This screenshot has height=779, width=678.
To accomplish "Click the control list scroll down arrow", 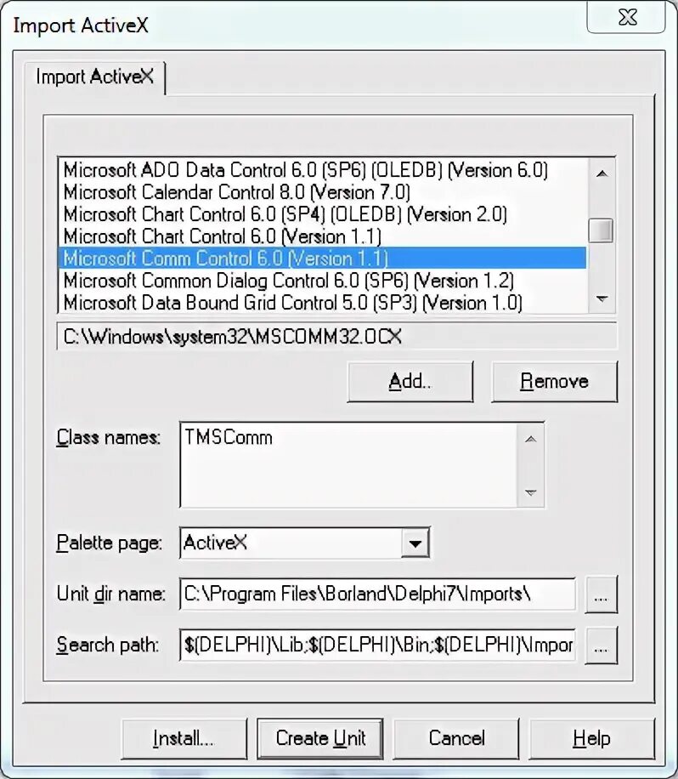I will [602, 299].
